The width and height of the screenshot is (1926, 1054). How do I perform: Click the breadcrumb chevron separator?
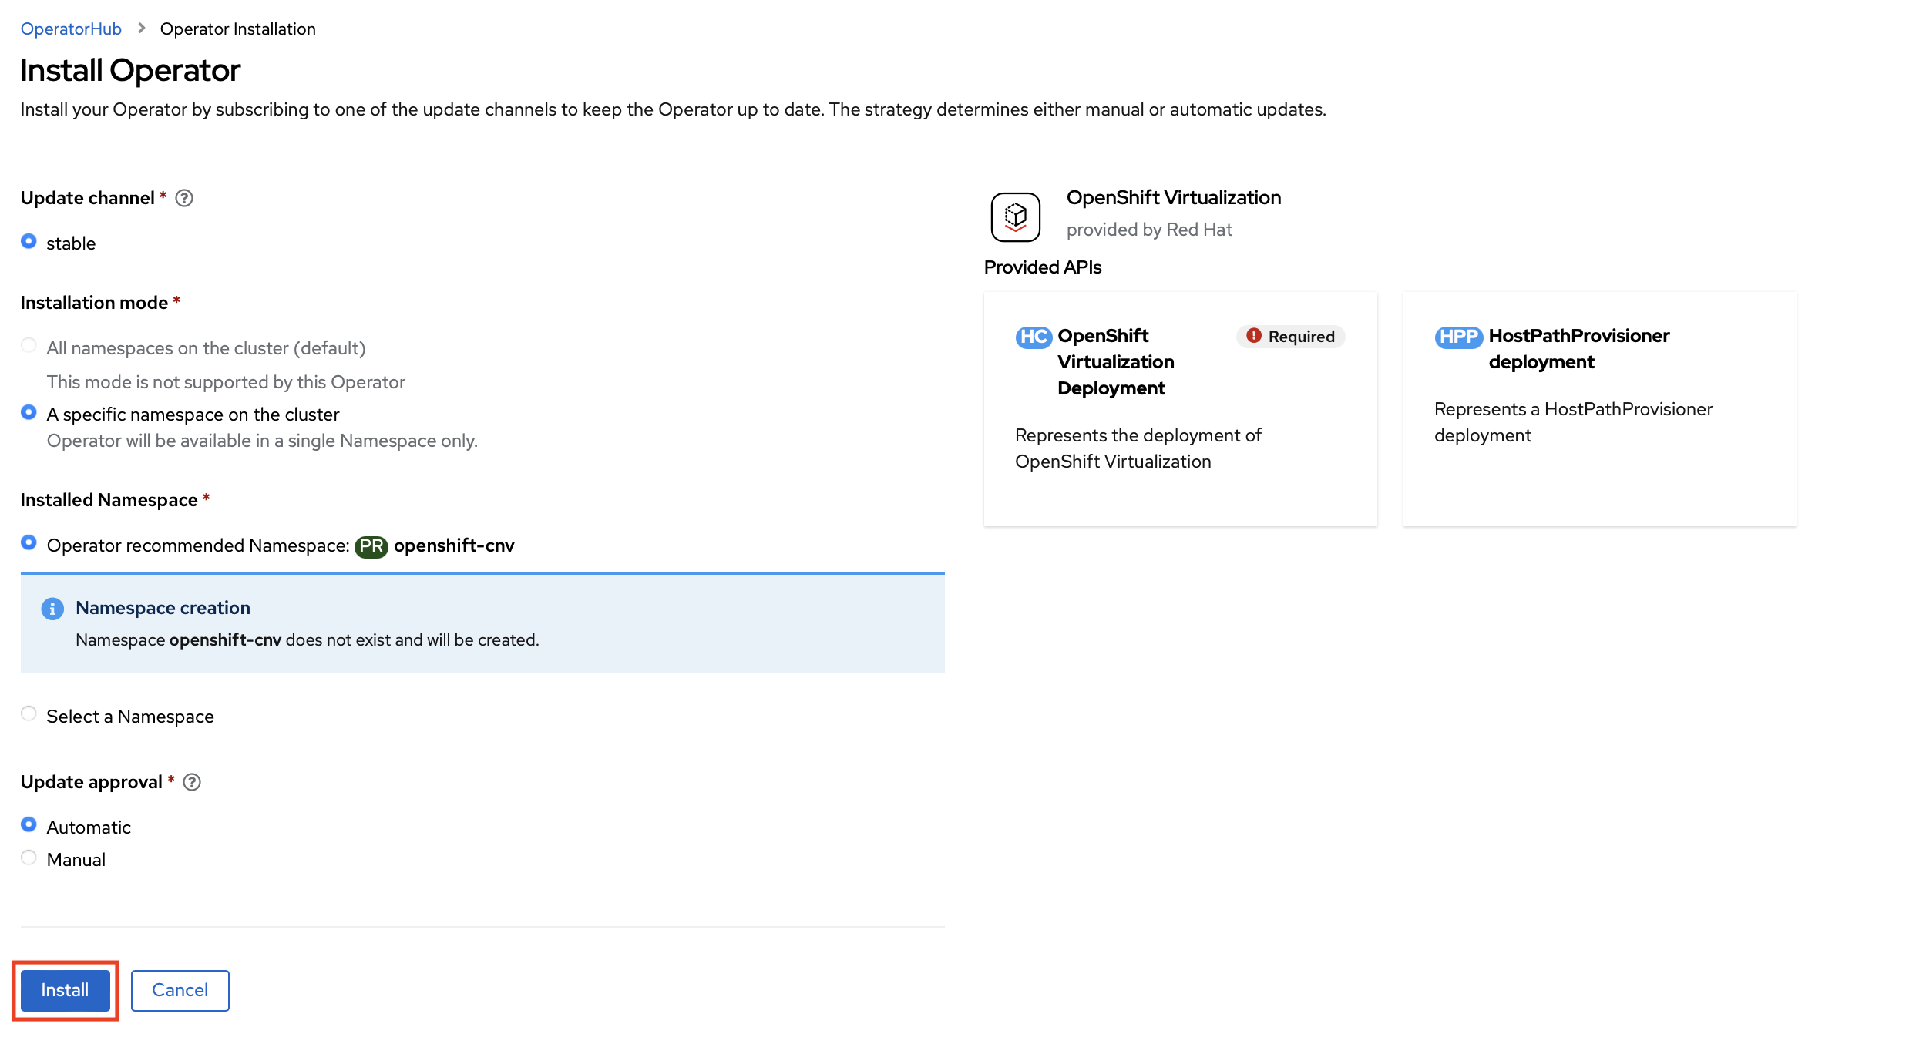[x=141, y=29]
